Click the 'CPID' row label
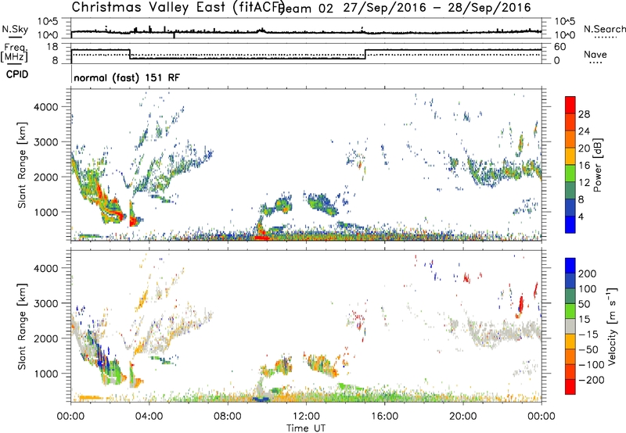 pyautogui.click(x=17, y=74)
